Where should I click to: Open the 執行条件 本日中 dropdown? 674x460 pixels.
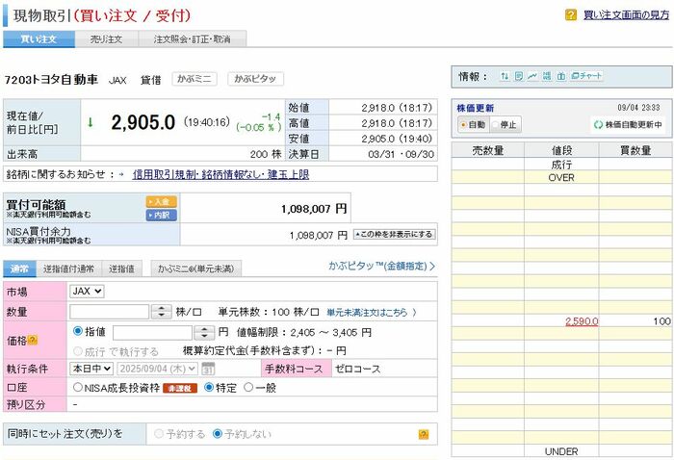tap(91, 369)
